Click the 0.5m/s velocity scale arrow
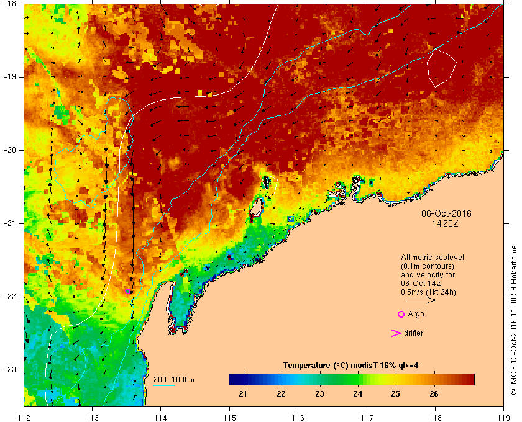Screen dimensions: 522x422 (x=421, y=300)
